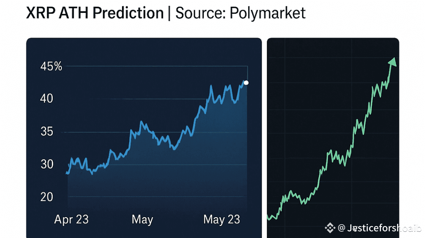Select the 35 y-axis label
The image size is (425, 238).
click(x=47, y=131)
